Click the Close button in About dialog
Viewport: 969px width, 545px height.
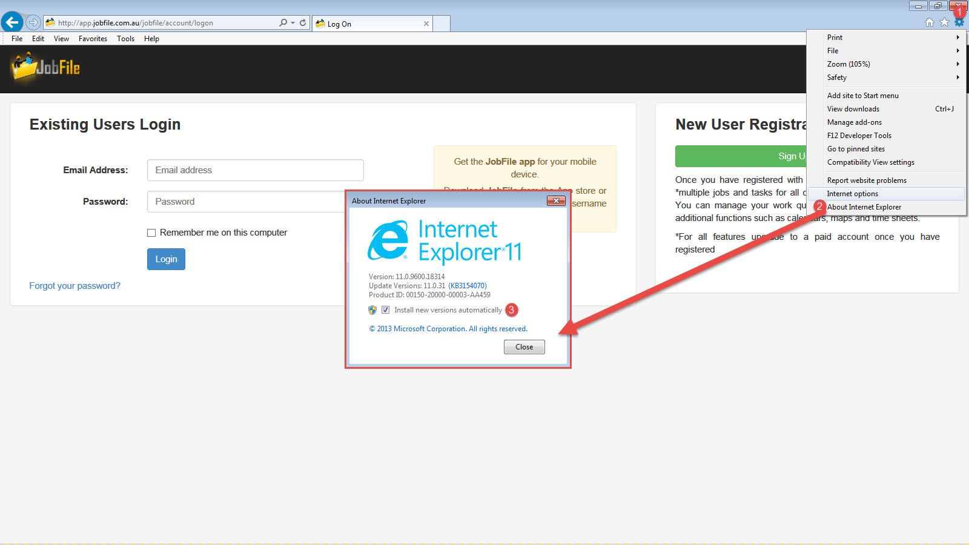click(524, 347)
